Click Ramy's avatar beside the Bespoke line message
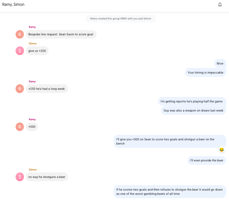Image resolution: width=229 pixels, height=200 pixels. (20, 34)
